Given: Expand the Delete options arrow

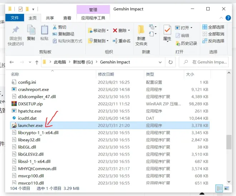Looking at the screenshot, I should [x=129, y=30].
